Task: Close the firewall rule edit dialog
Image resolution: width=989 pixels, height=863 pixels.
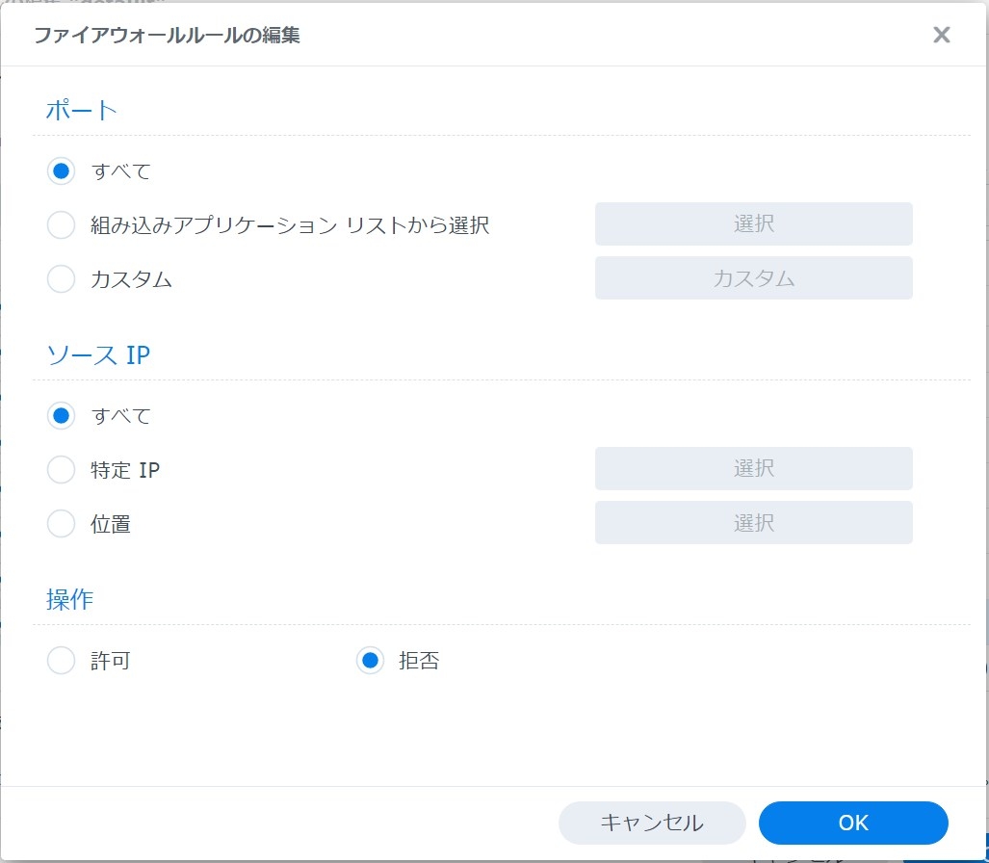Action: 941,36
